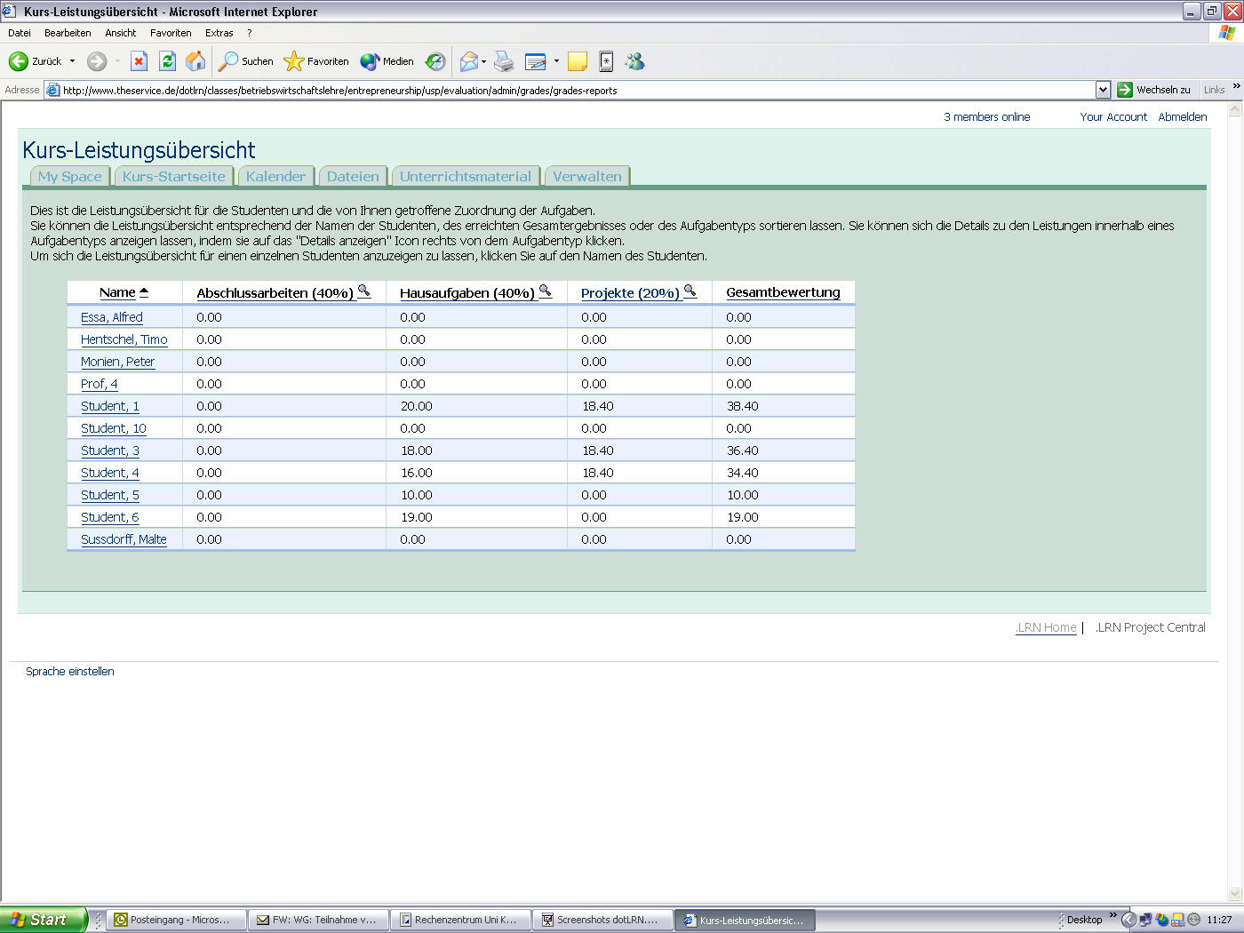The image size is (1244, 933).
Task: Click the red stop loading icon
Action: (x=139, y=61)
